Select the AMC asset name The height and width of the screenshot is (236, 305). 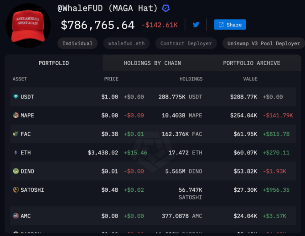26,216
